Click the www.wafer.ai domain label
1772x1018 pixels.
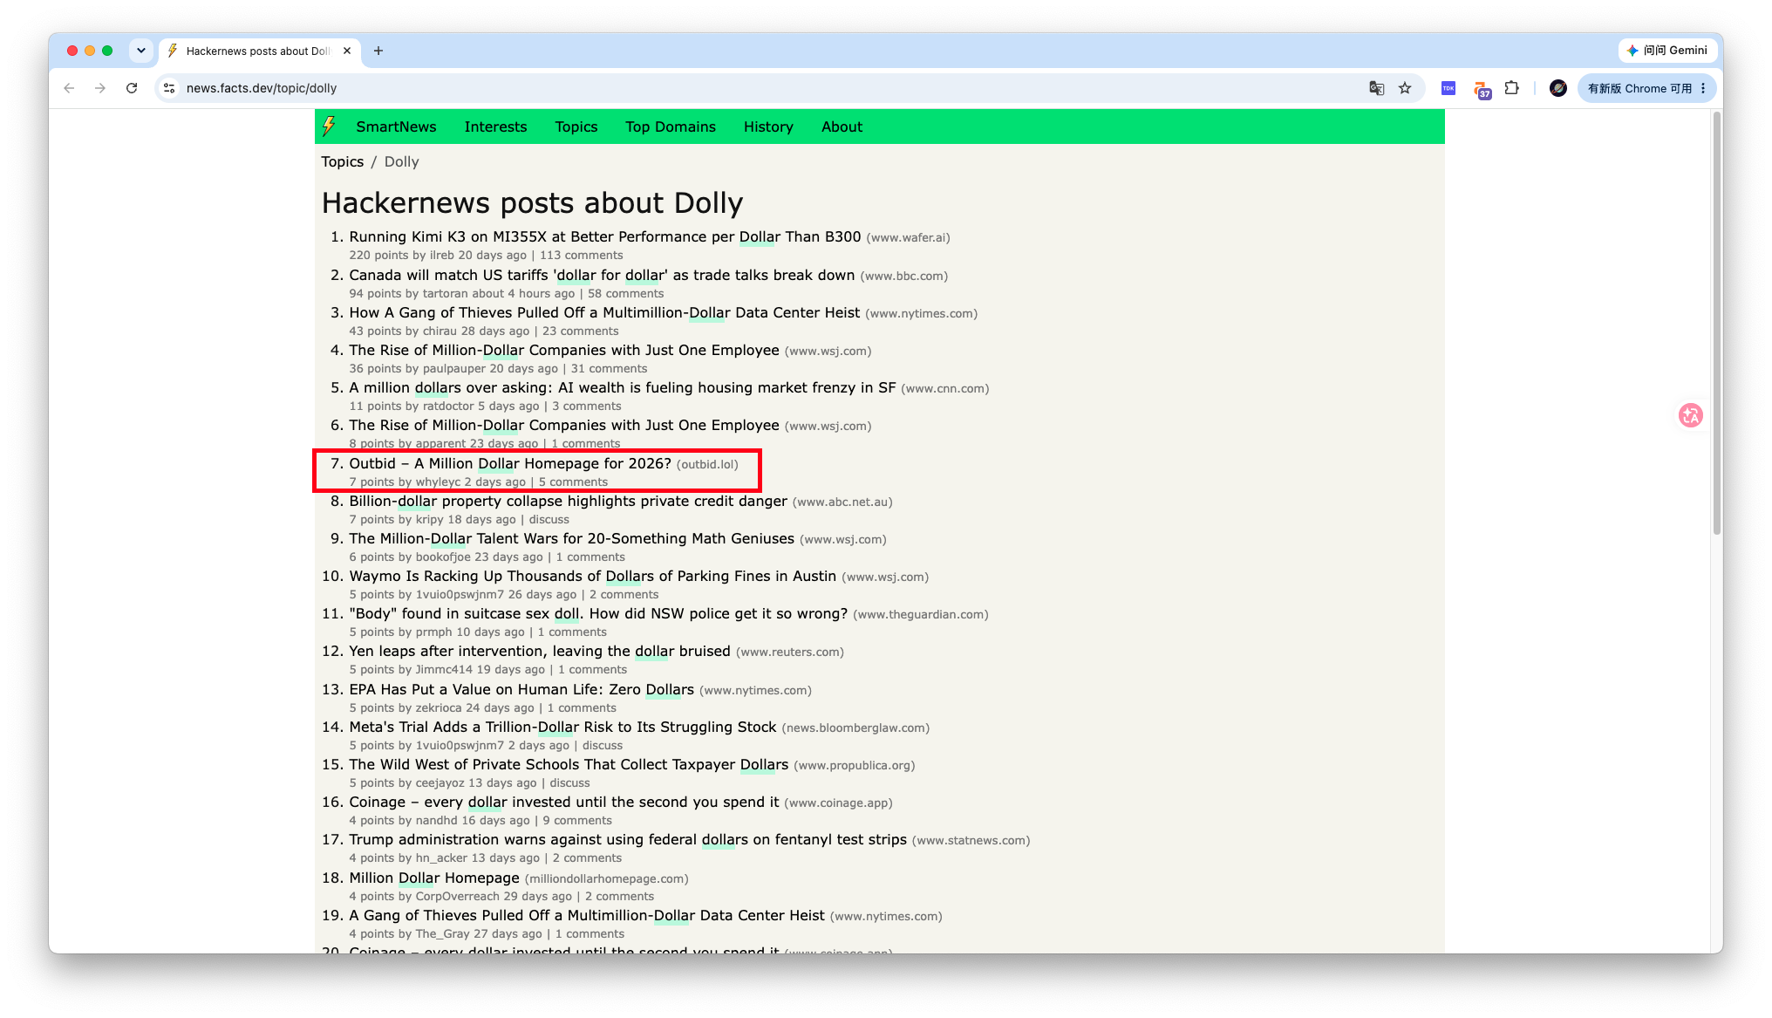(x=908, y=237)
